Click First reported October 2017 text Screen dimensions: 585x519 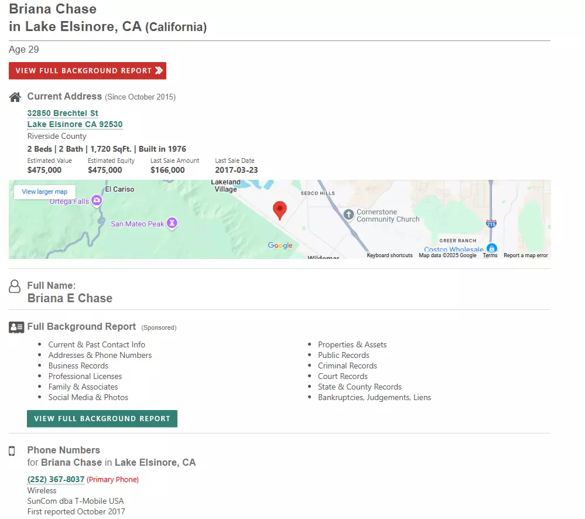click(76, 511)
